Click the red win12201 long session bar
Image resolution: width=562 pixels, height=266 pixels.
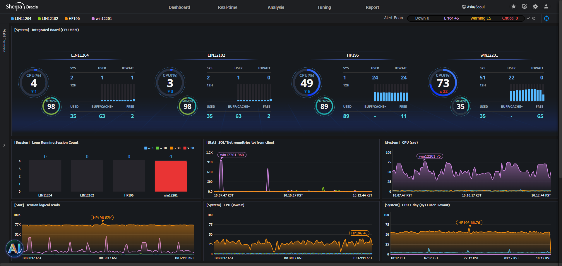pos(171,176)
